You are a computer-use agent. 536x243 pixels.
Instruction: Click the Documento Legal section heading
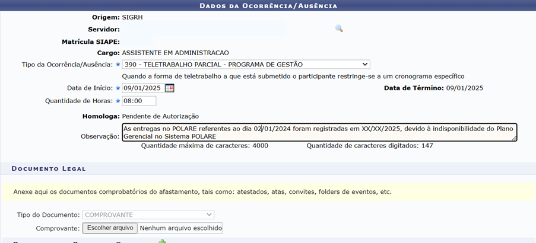[x=49, y=169]
